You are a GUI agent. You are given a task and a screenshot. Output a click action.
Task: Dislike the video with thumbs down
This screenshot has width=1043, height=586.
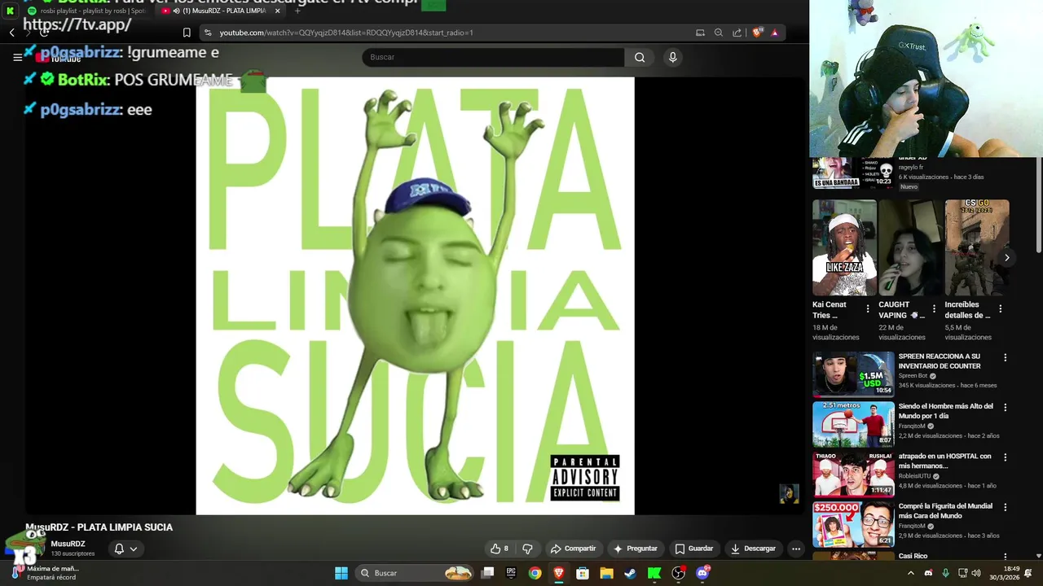(527, 549)
